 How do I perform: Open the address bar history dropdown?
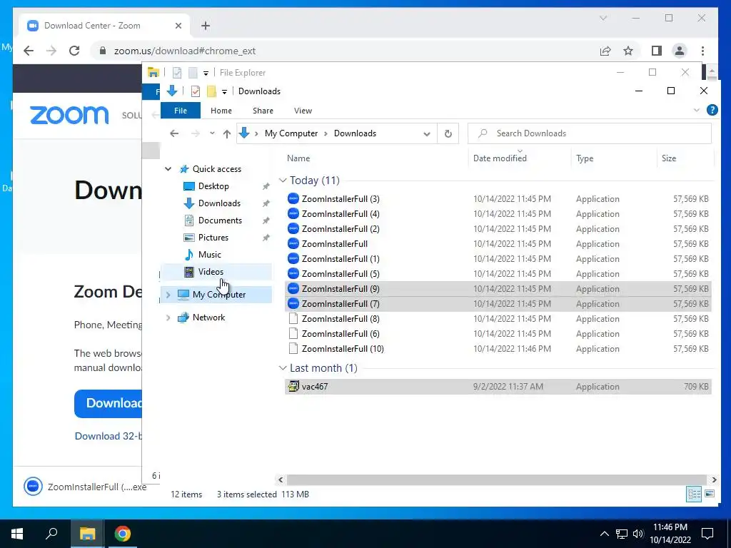pyautogui.click(x=427, y=133)
